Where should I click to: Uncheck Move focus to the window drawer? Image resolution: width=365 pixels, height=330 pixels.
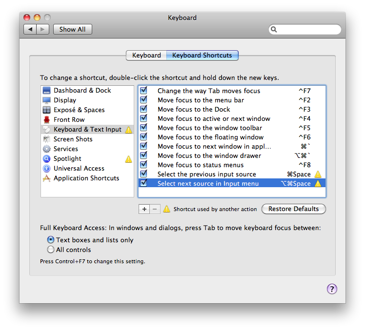point(143,155)
